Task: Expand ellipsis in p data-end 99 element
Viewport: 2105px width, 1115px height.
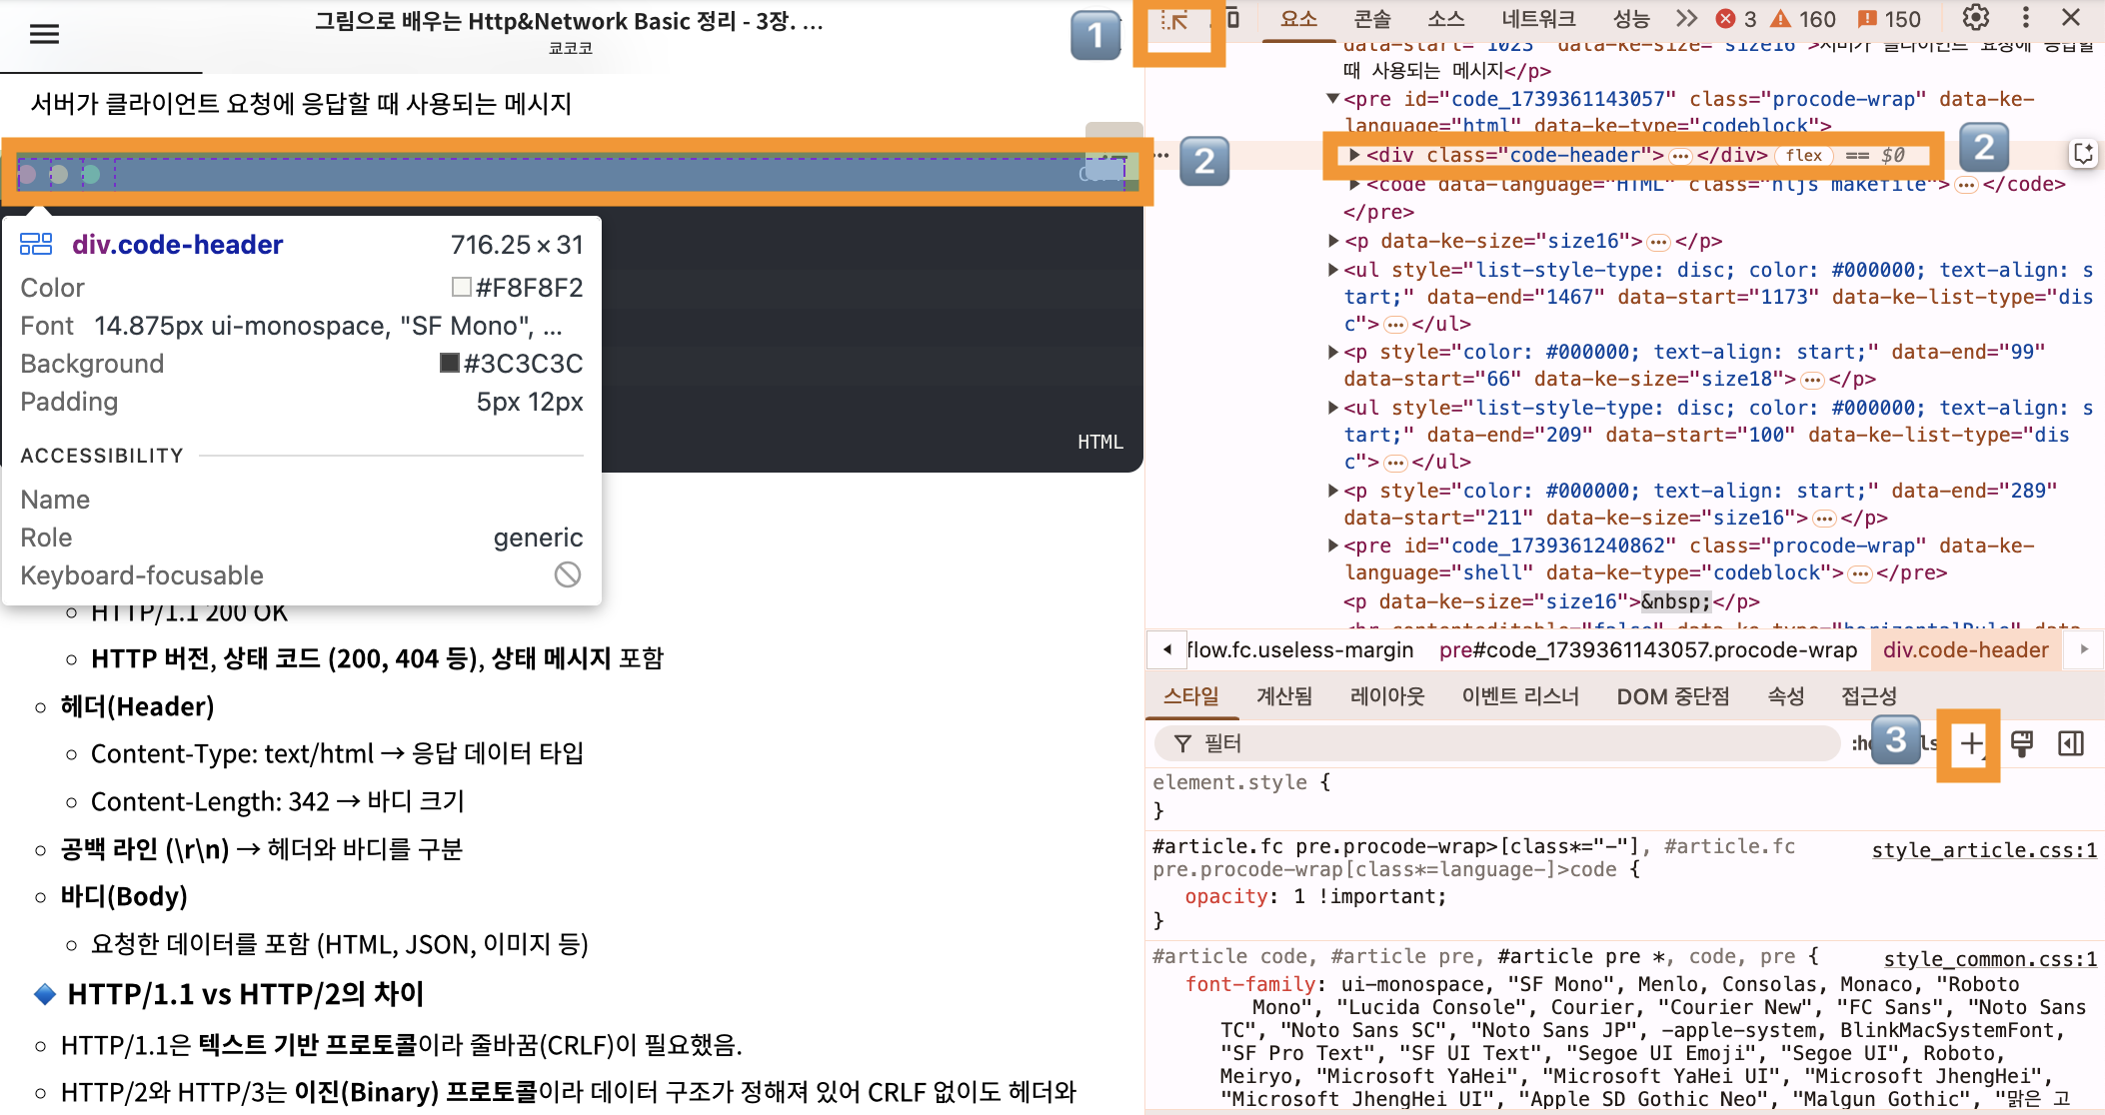Action: pos(1812,380)
